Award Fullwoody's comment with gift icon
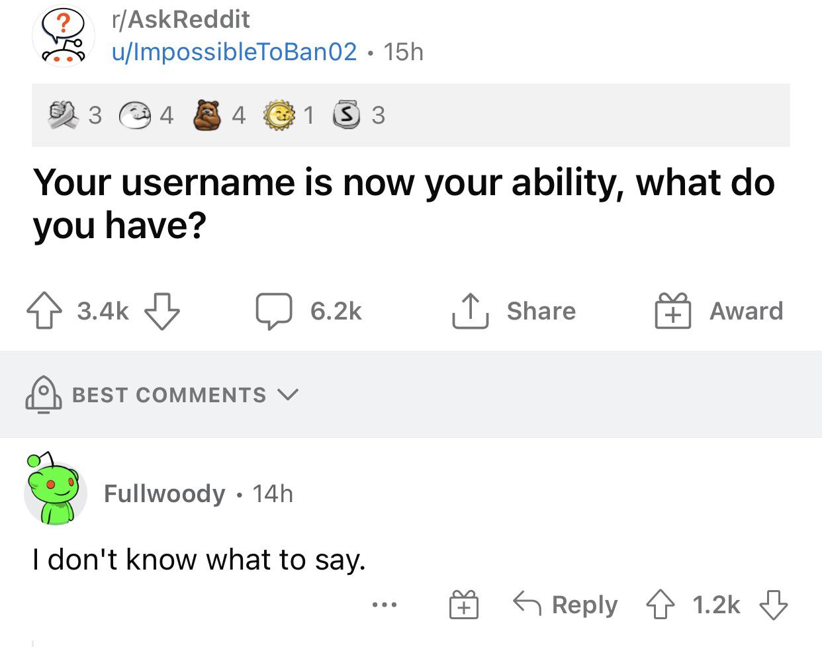Viewport: 822px width, 647px height. click(464, 605)
